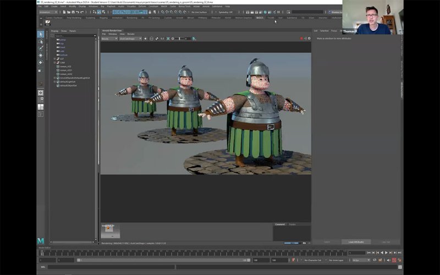Click the MEL command line input
The image size is (440, 275).
pyautogui.click(x=111, y=267)
